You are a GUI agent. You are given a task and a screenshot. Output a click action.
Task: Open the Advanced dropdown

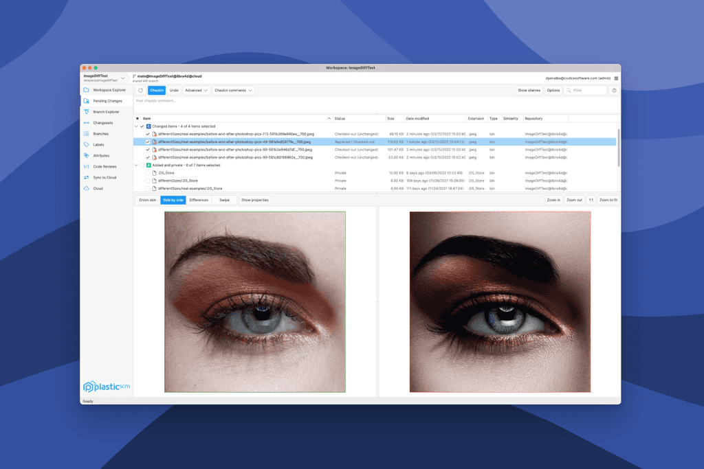pyautogui.click(x=197, y=90)
